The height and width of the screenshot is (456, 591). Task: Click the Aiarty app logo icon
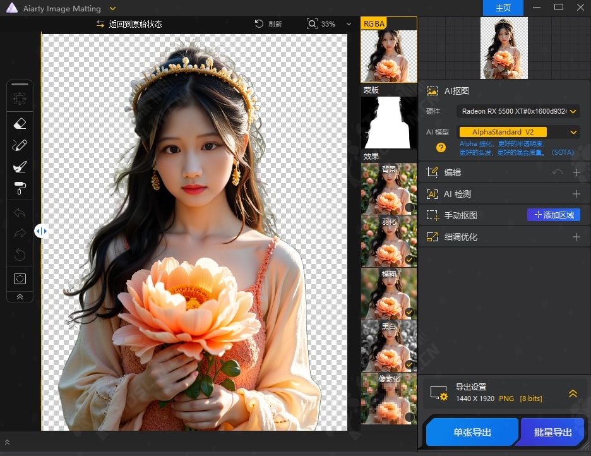(12, 8)
